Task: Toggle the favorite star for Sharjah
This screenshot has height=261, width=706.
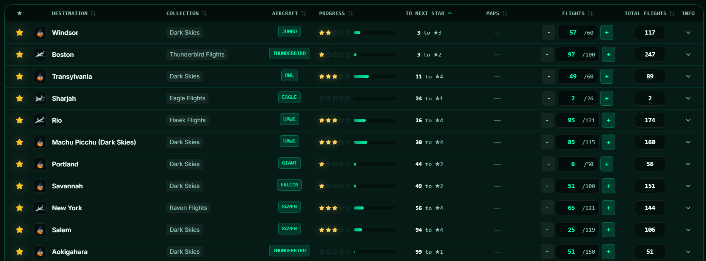Action: coord(20,98)
